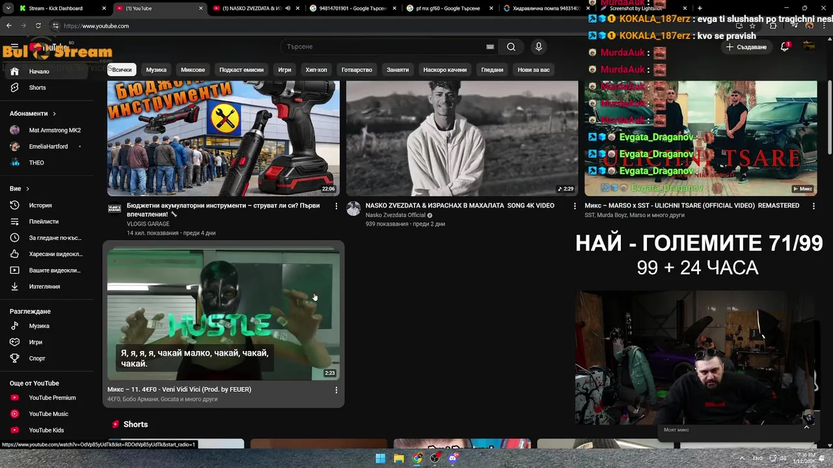Open Playlists (Плейлисти) in sidebar
Image resolution: width=833 pixels, height=468 pixels.
click(x=47, y=222)
